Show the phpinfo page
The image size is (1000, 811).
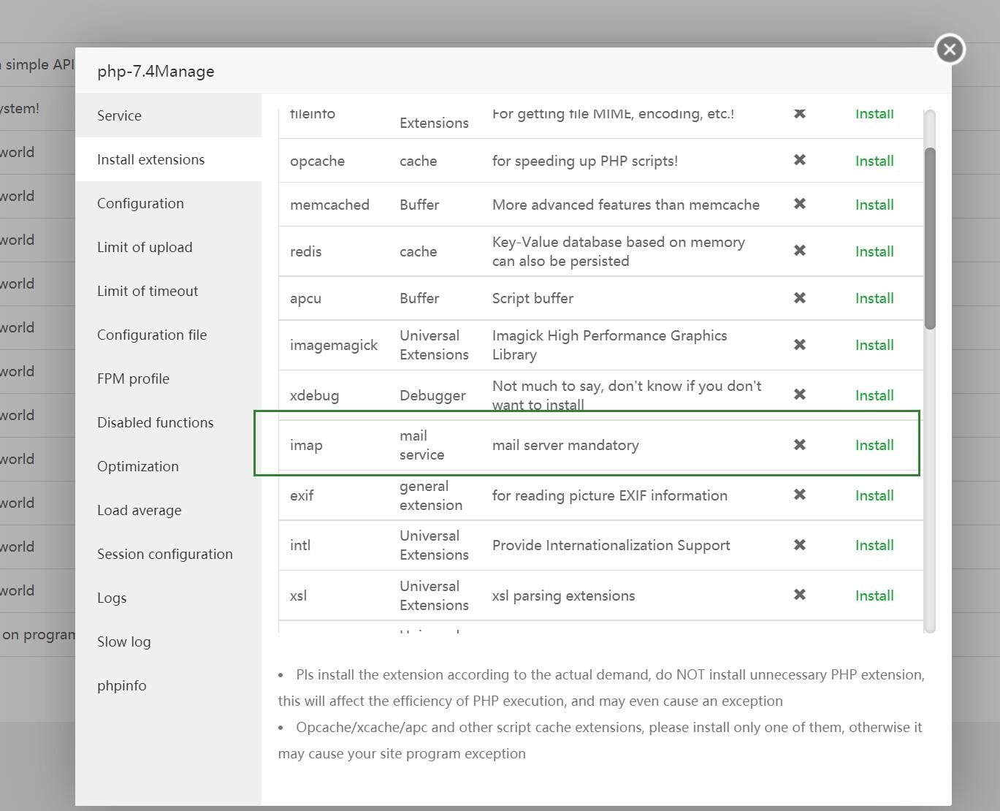121,685
